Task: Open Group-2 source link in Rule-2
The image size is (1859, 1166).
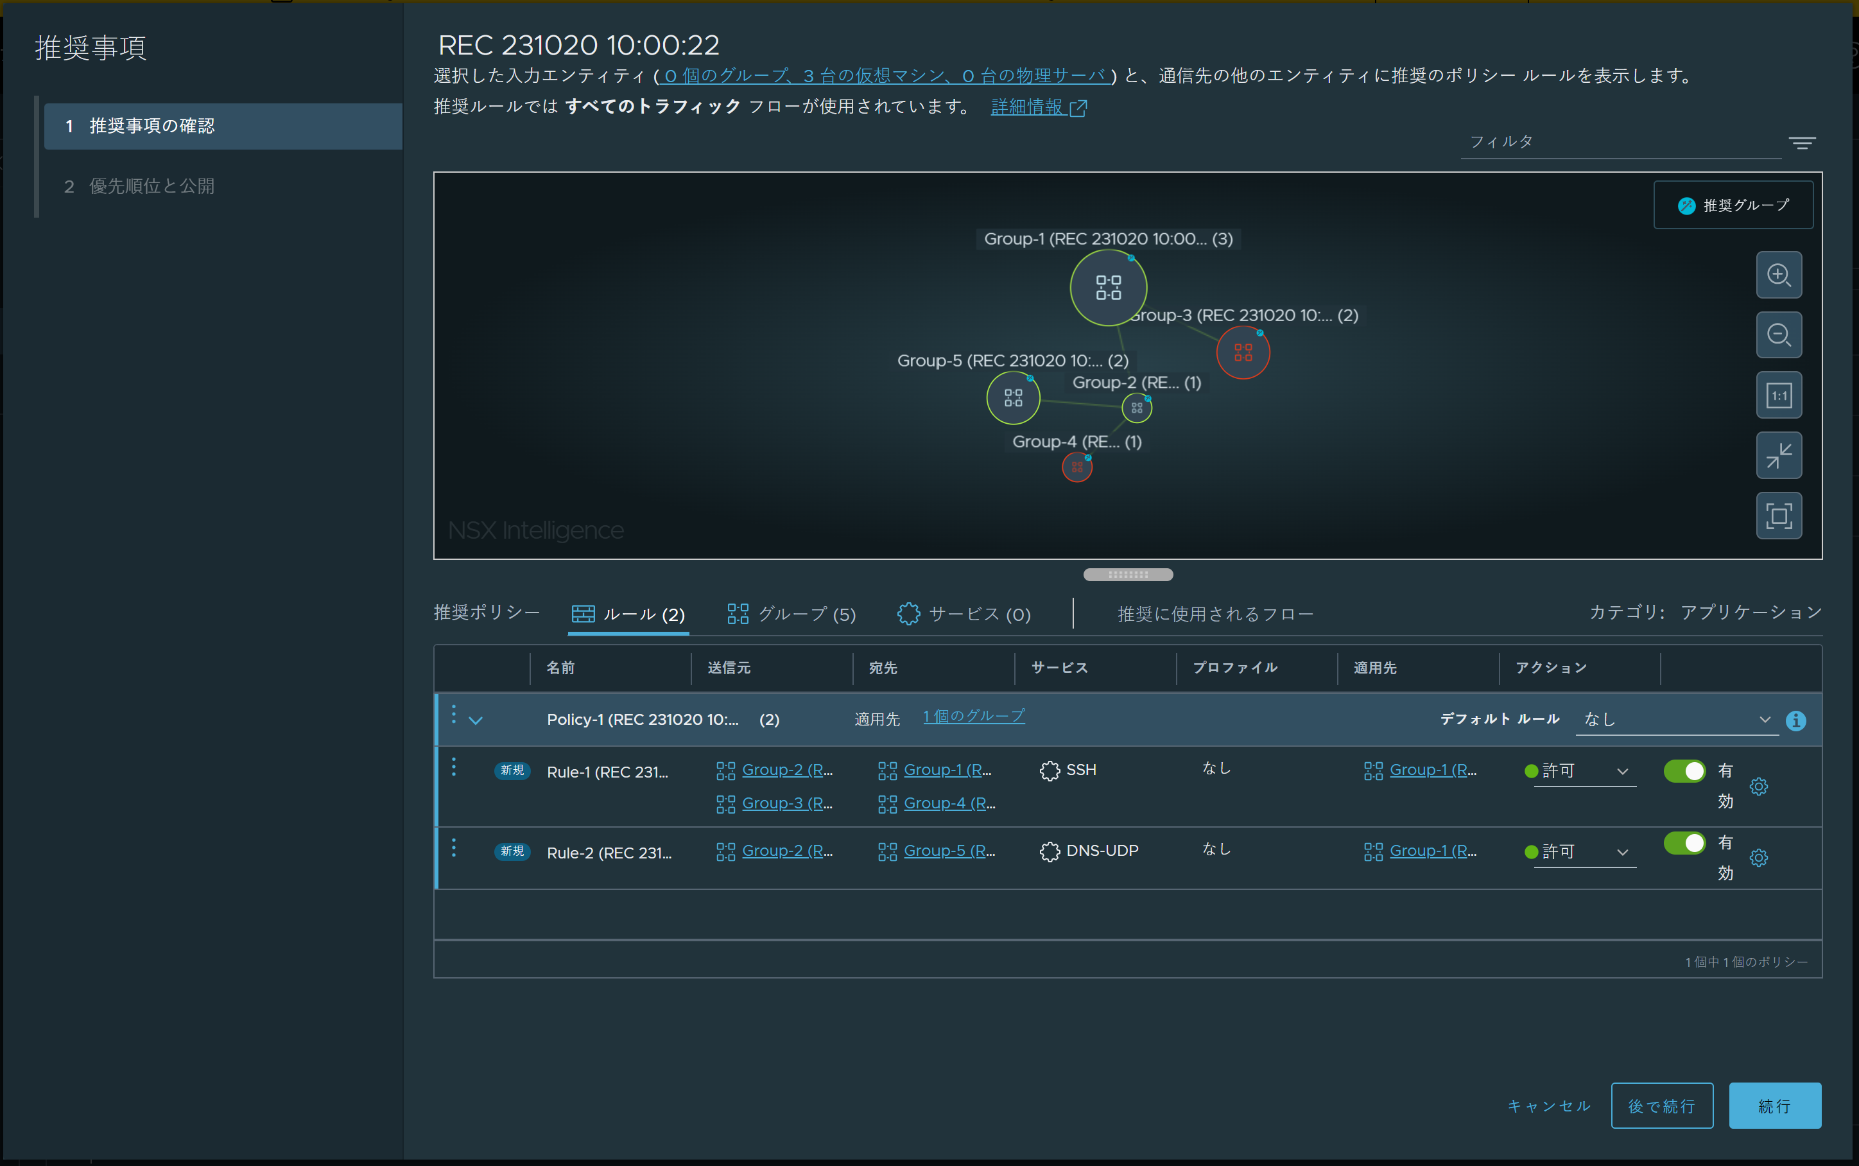Action: [787, 851]
